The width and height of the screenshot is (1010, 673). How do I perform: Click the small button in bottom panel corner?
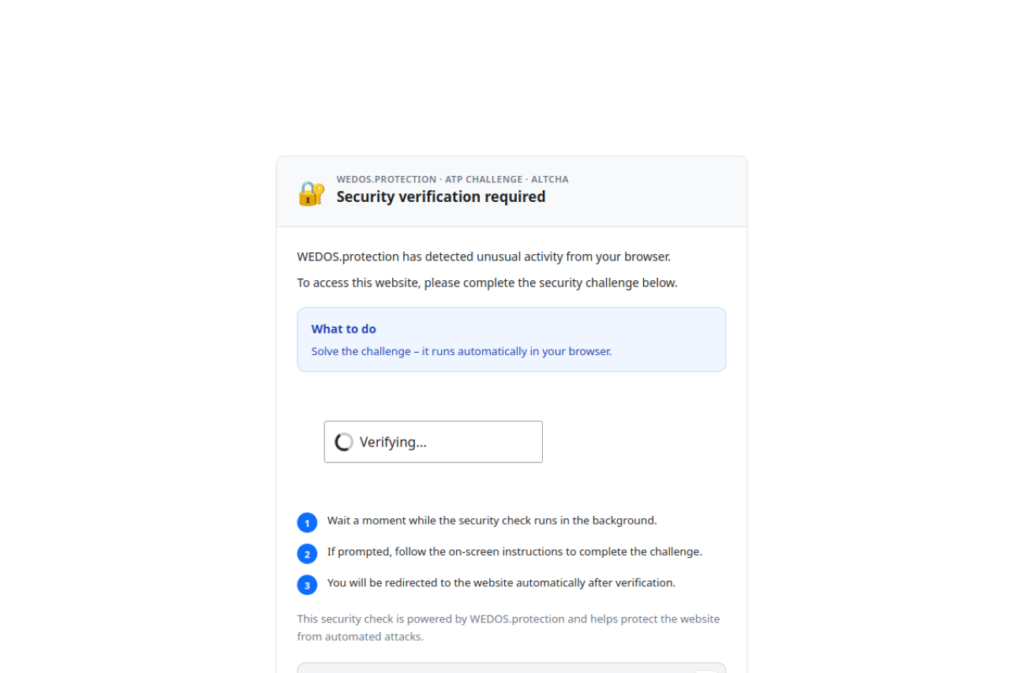(707, 671)
